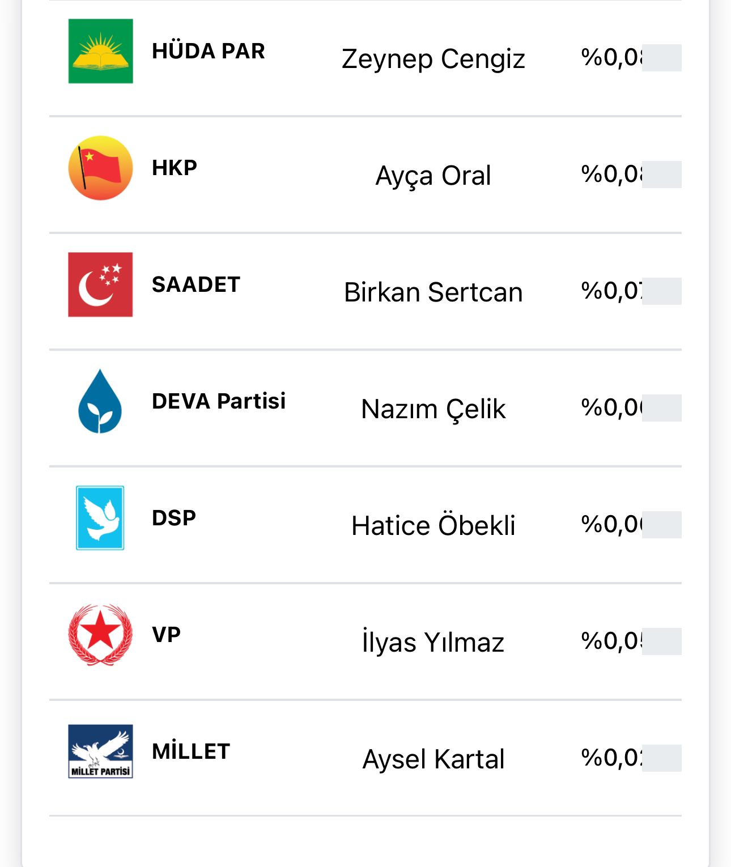Open candidate Zeynep Cengiz

[x=433, y=59]
